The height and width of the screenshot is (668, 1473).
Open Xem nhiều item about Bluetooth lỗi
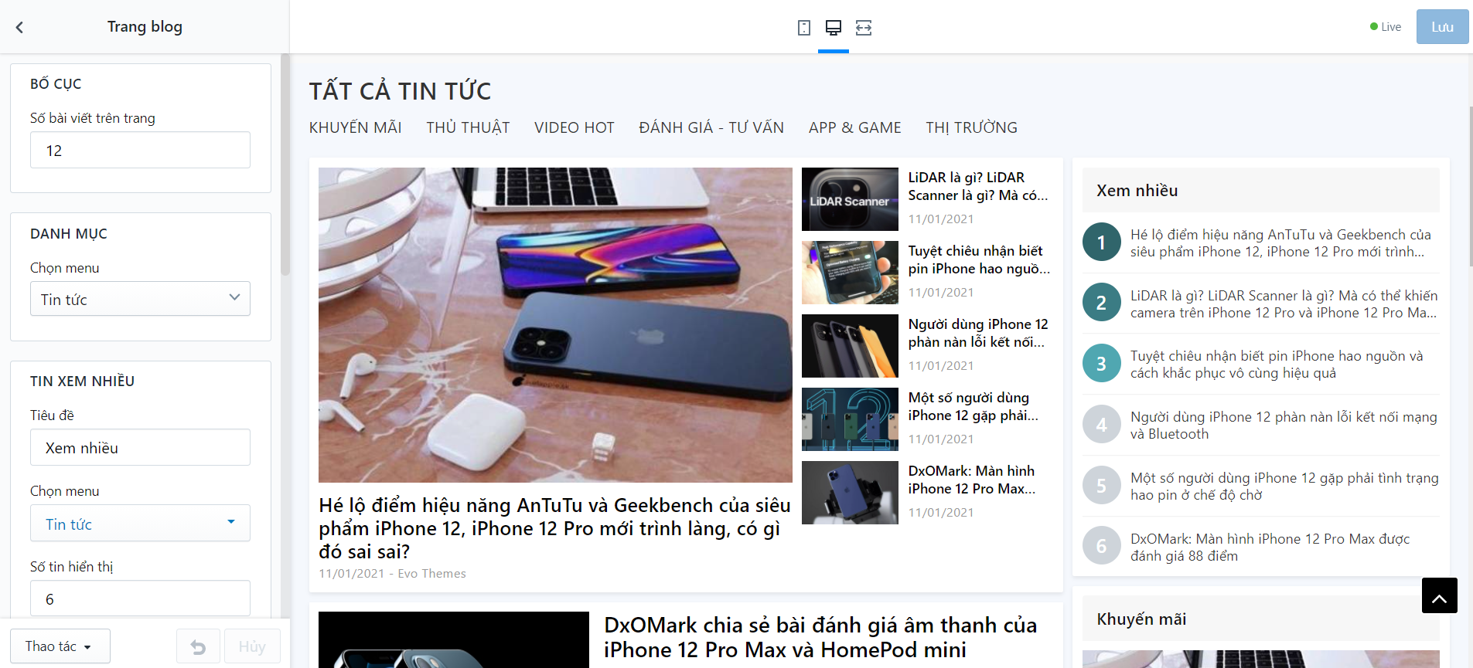(1284, 425)
